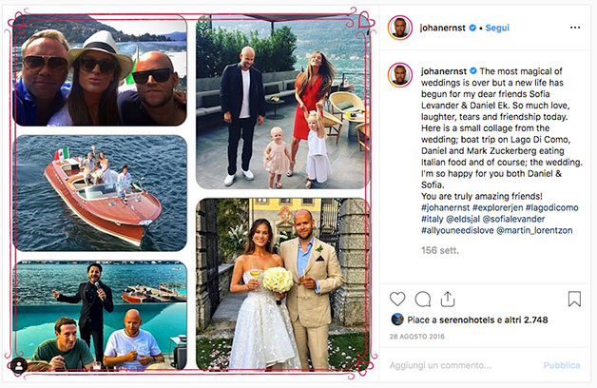Open the @martin_lorentzon mention

[534, 230]
